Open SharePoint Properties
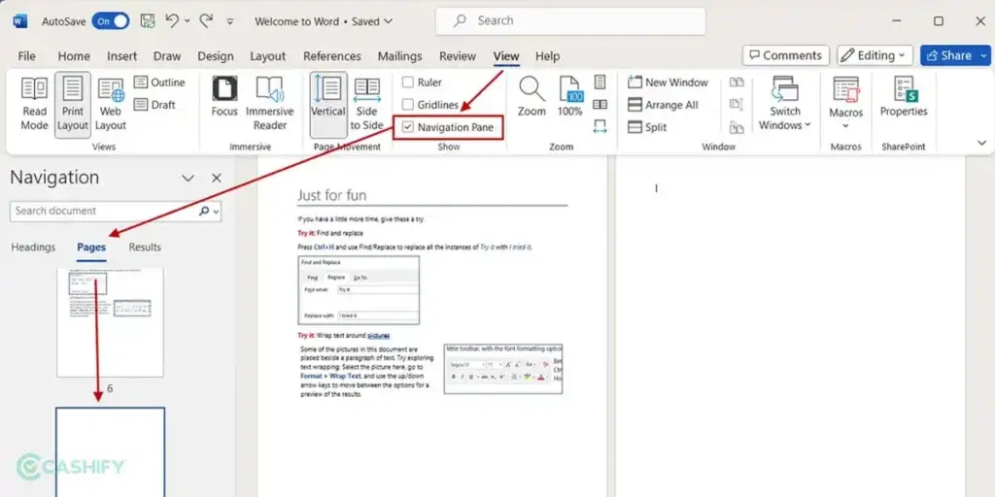Screen dimensions: 995x497 pyautogui.click(x=904, y=98)
